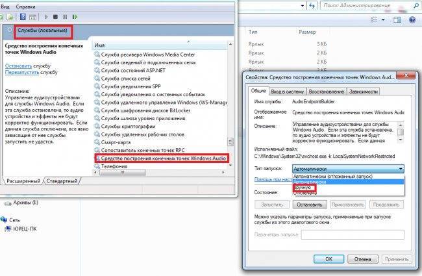Screen dimensions: 422x276
Task: Choose Автоматически (отложенный запуск) option
Action: [348, 177]
